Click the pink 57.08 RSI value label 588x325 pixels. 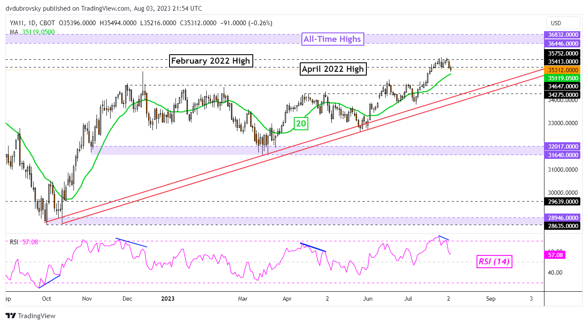pyautogui.click(x=555, y=255)
